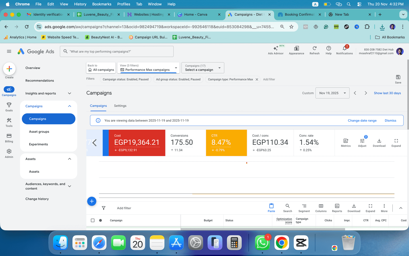Select the red Cost scorecard tile
The width and height of the screenshot is (409, 256).
point(137,143)
